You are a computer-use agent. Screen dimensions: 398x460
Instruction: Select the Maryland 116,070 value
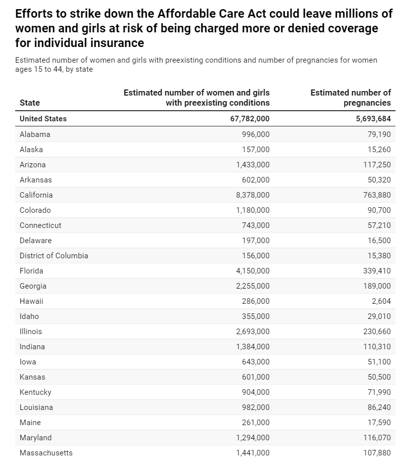pyautogui.click(x=377, y=438)
